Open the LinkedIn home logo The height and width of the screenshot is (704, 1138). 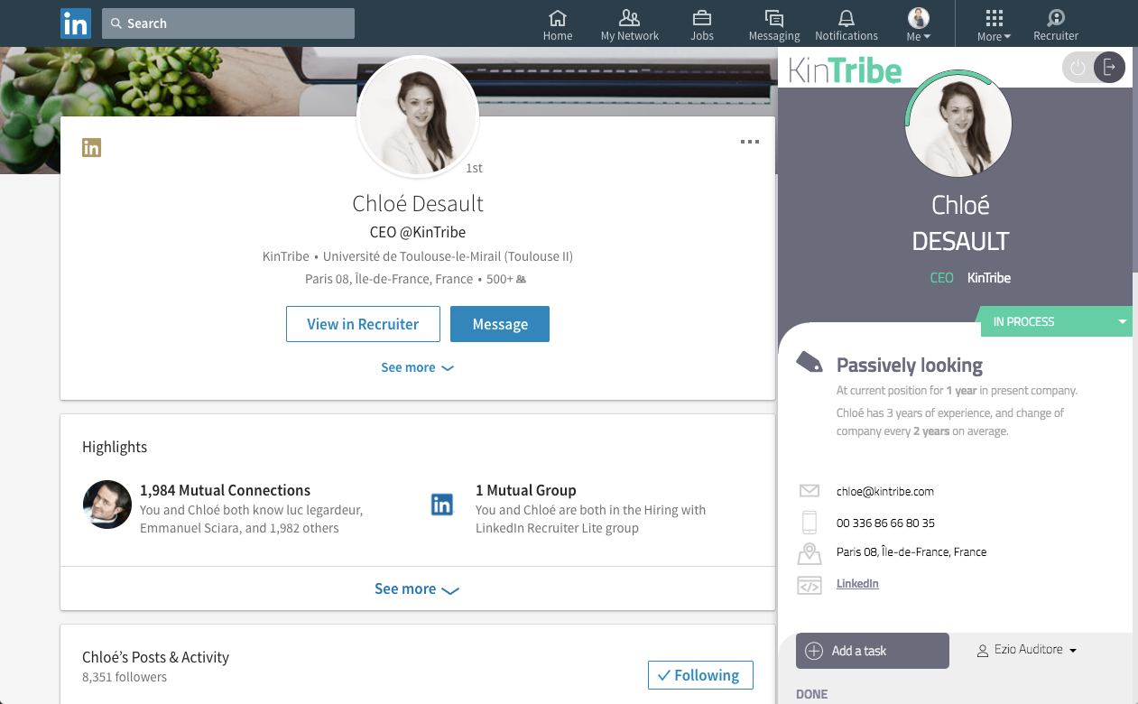pos(76,23)
